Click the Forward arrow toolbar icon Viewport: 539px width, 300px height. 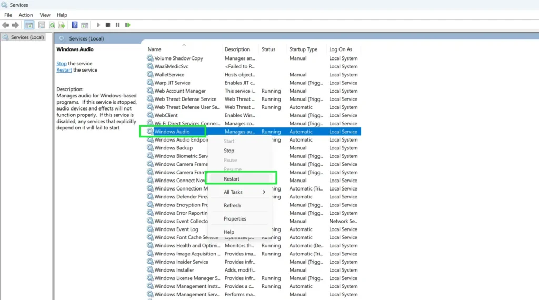[15, 25]
